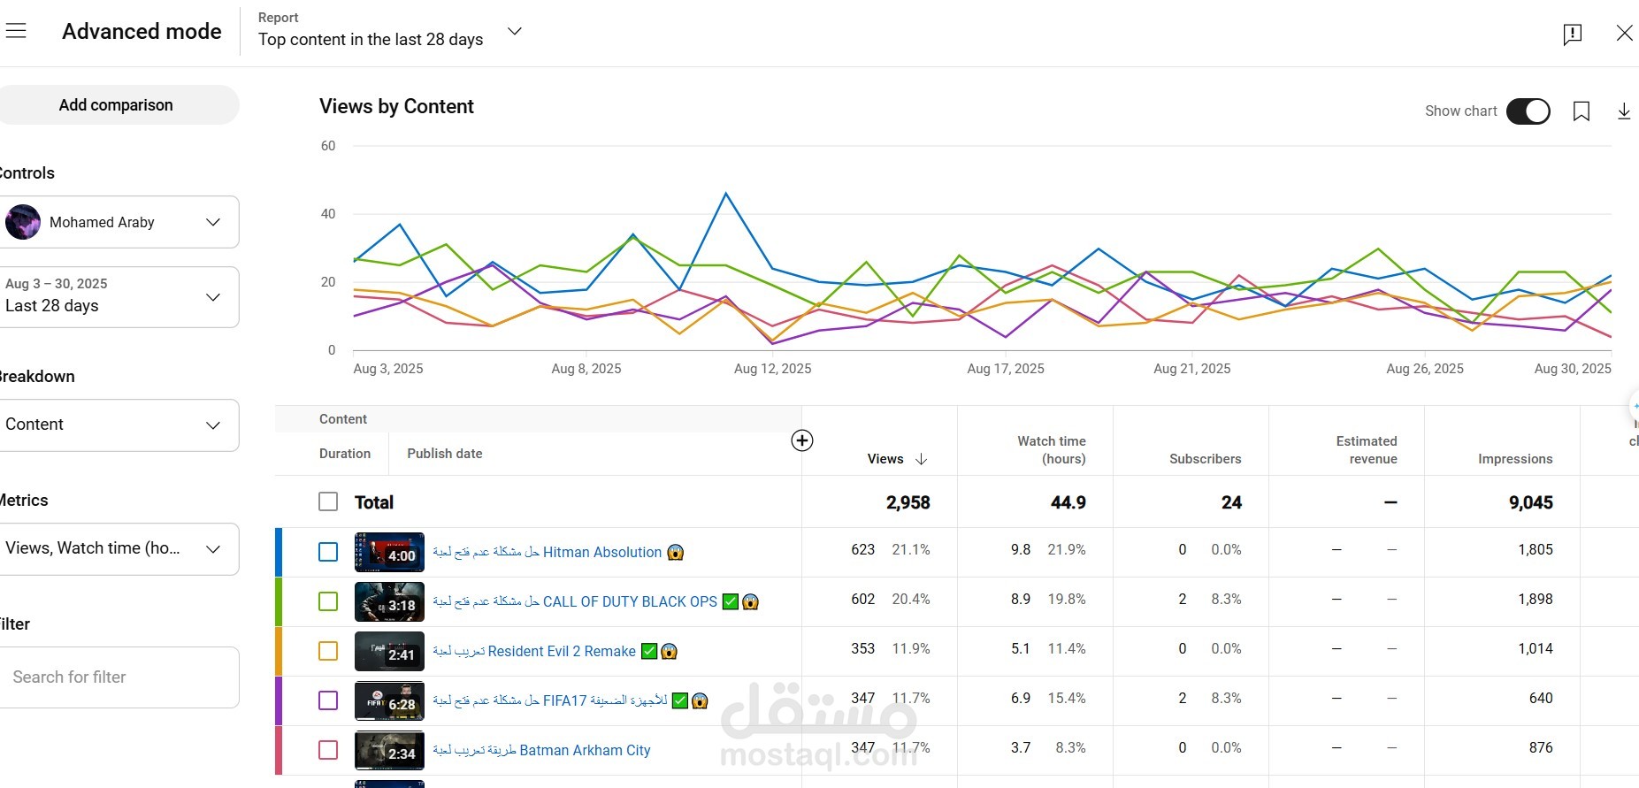The height and width of the screenshot is (788, 1639).
Task: Click the Resident Evil 2:41 thumbnail
Action: pos(389,652)
